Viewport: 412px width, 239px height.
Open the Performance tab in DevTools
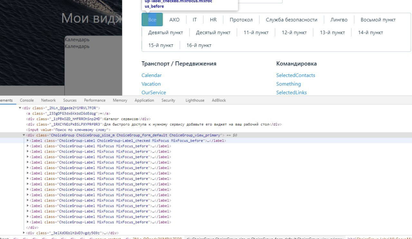tap(95, 100)
